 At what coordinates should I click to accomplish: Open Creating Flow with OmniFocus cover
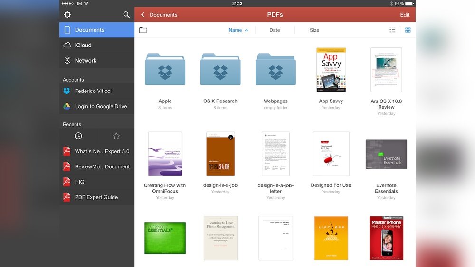pyautogui.click(x=165, y=154)
